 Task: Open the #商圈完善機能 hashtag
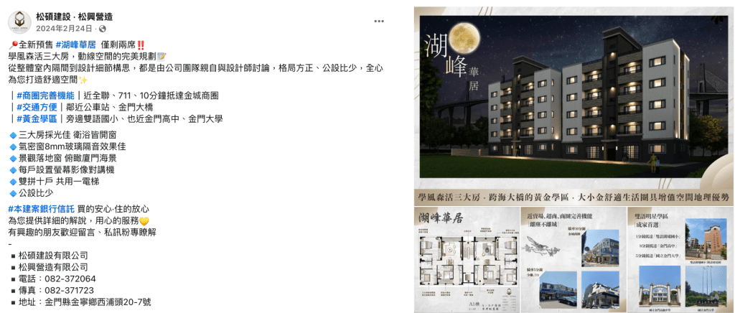46,96
